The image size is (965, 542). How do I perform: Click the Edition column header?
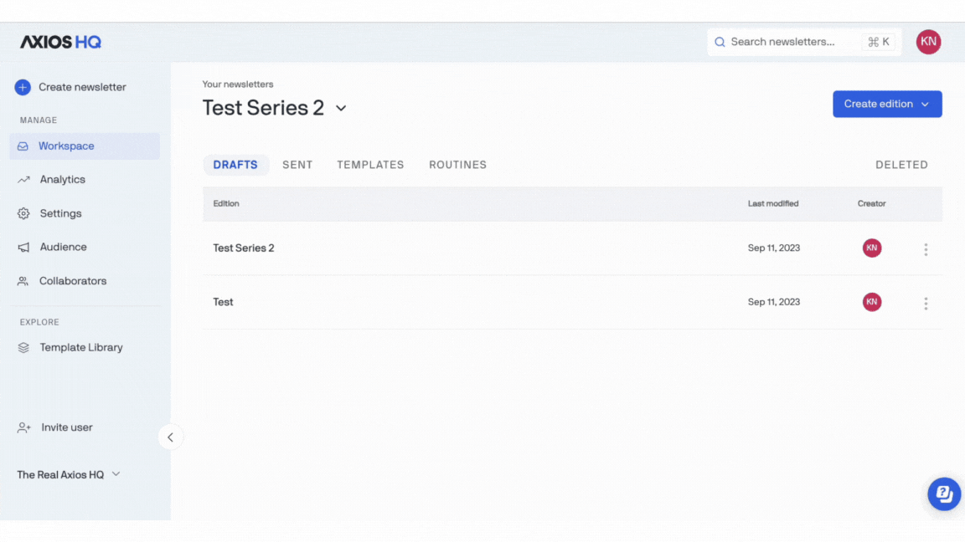tap(226, 203)
